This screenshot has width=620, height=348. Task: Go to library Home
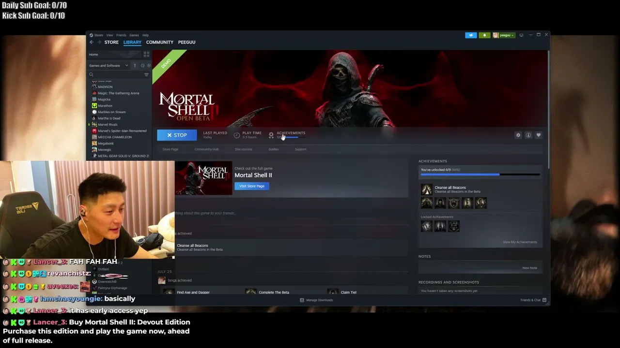(93, 55)
